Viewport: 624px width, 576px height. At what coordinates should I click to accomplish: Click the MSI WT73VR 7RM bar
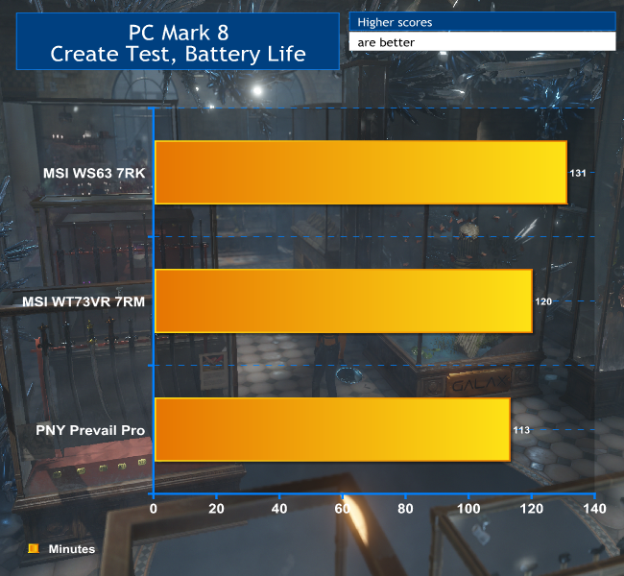pyautogui.click(x=344, y=300)
